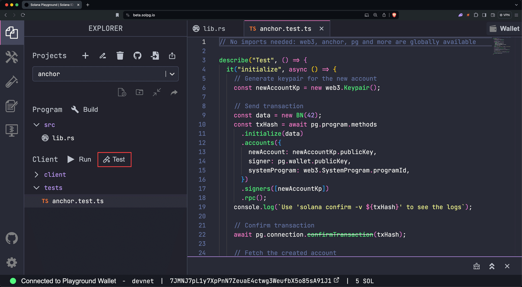
Task: Switch to the lib.rs tab
Action: click(x=214, y=28)
